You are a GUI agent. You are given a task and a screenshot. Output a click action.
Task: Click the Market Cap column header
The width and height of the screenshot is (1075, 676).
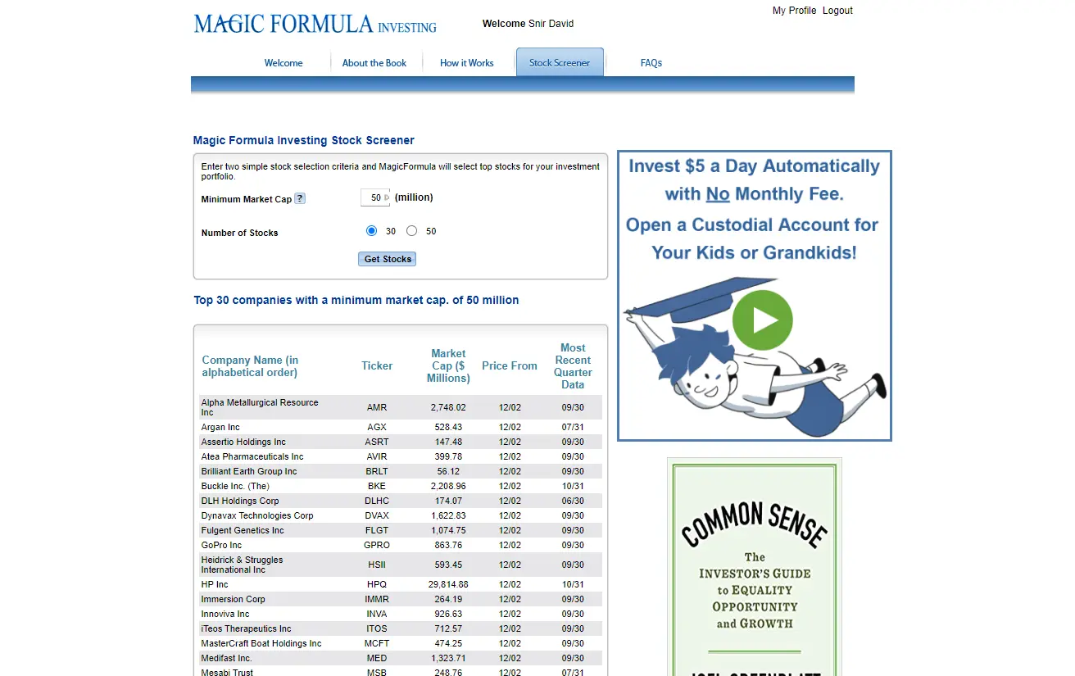coord(447,365)
